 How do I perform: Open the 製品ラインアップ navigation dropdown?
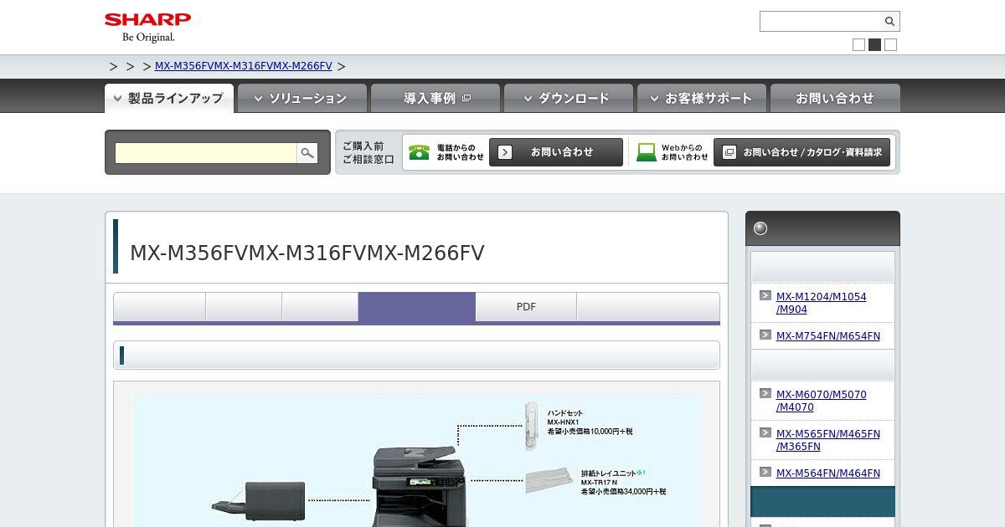pos(169,98)
